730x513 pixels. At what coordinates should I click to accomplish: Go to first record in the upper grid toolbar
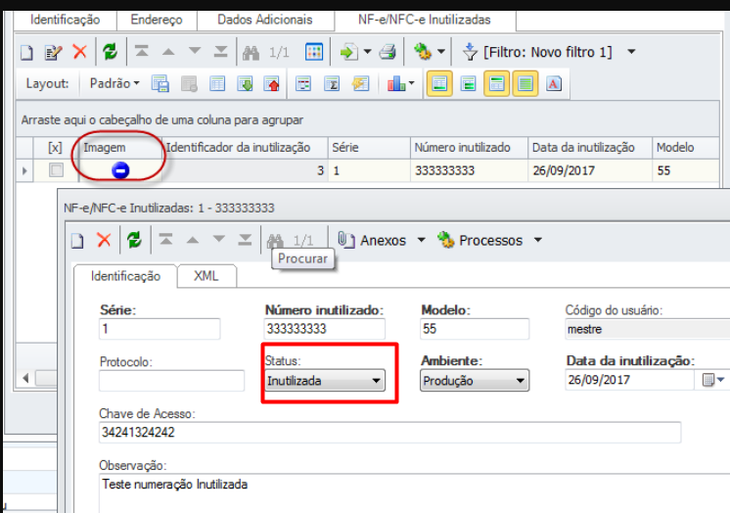click(142, 51)
